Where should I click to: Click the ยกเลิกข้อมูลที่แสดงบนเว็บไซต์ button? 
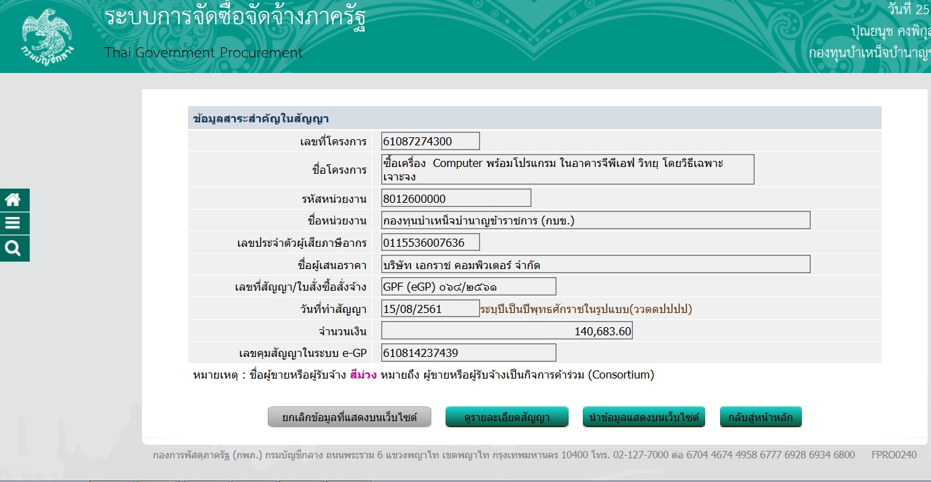pos(350,418)
